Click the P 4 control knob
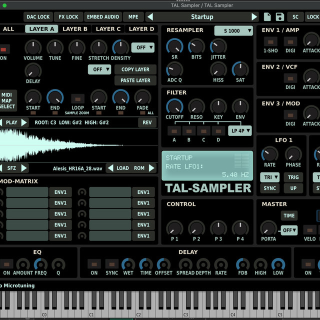Viewport: 320px width, 320px height. (240, 228)
